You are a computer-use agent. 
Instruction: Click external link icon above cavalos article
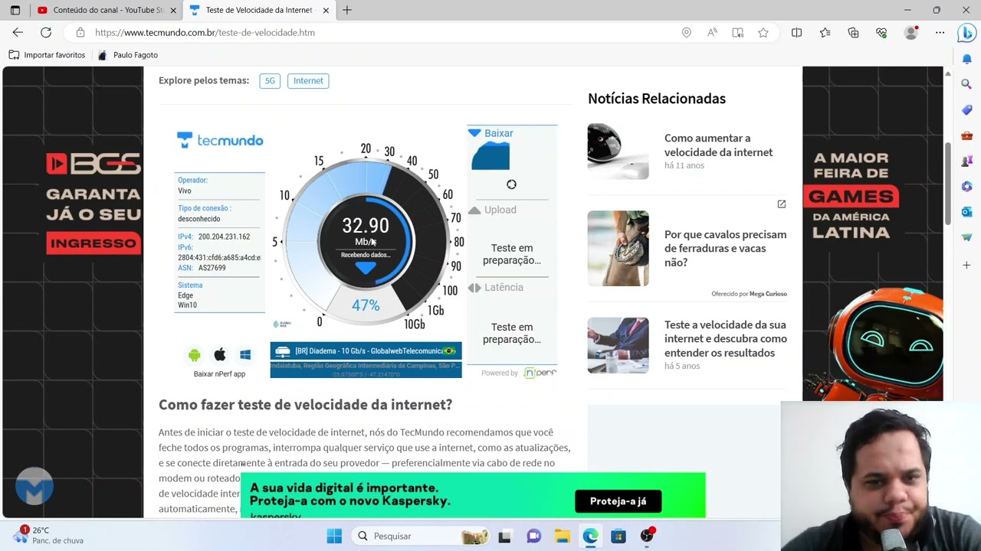point(782,204)
